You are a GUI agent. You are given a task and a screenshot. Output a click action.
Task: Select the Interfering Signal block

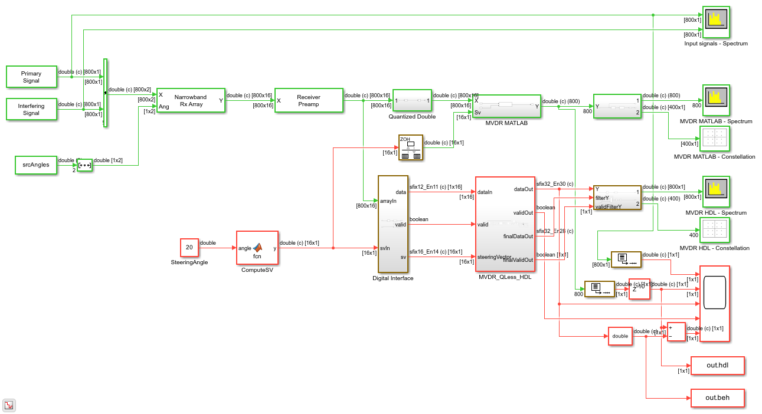tap(31, 110)
